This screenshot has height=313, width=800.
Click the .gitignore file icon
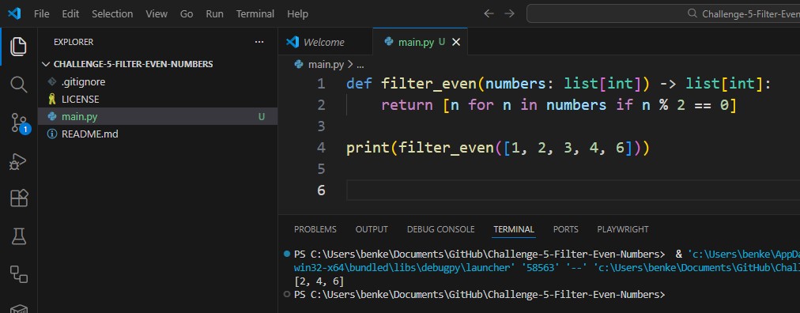pyautogui.click(x=52, y=81)
